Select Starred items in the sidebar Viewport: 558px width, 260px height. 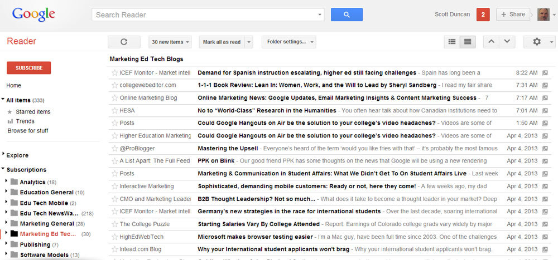33,112
